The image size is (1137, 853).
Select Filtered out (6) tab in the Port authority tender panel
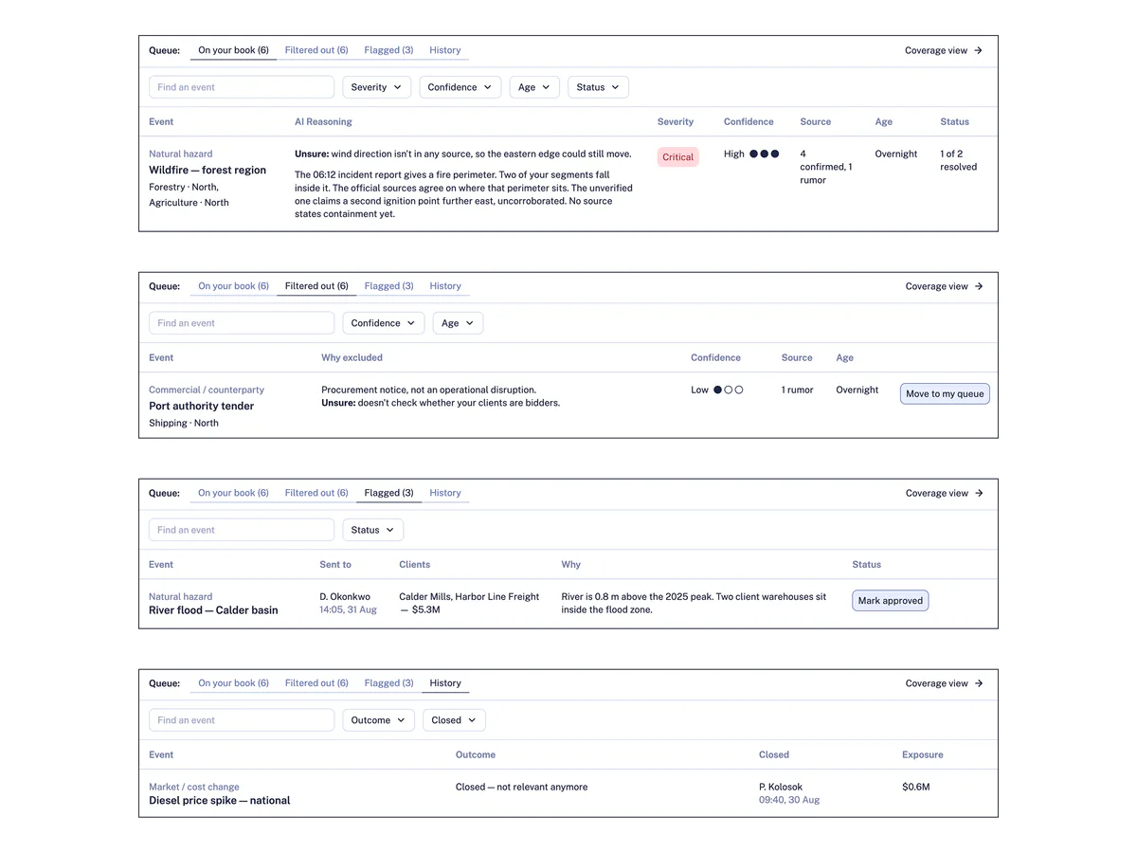click(x=316, y=286)
